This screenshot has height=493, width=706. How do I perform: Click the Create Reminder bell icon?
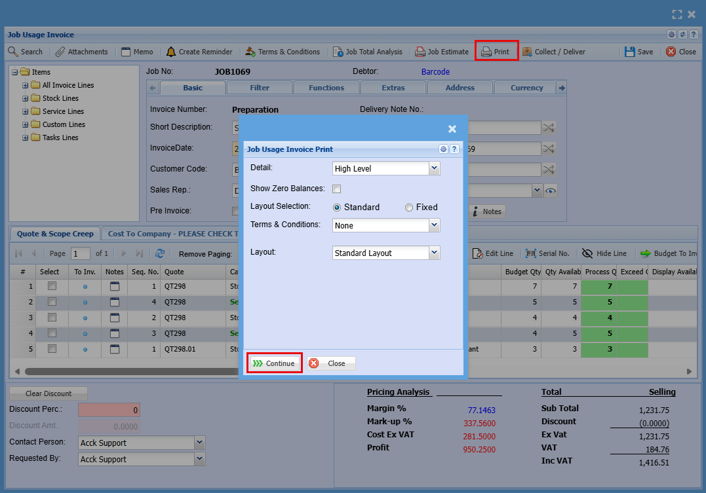coord(171,52)
